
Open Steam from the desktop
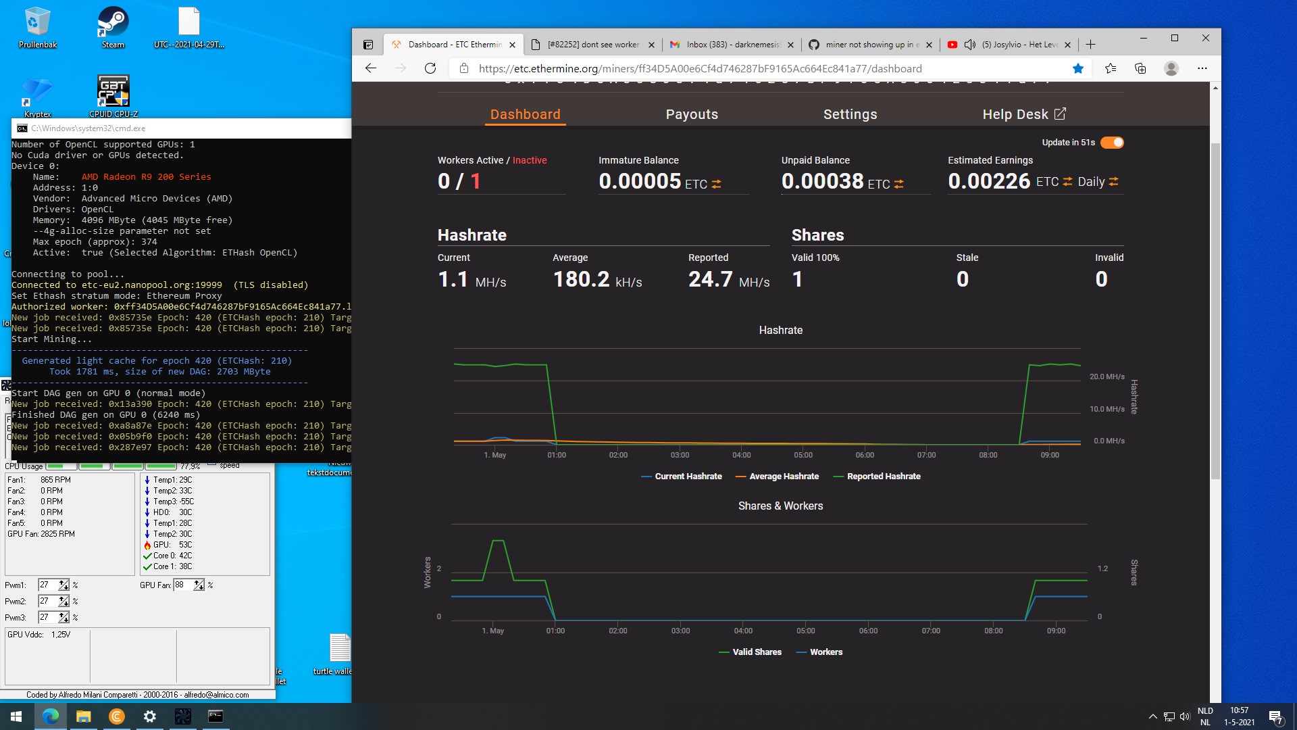pos(112,20)
